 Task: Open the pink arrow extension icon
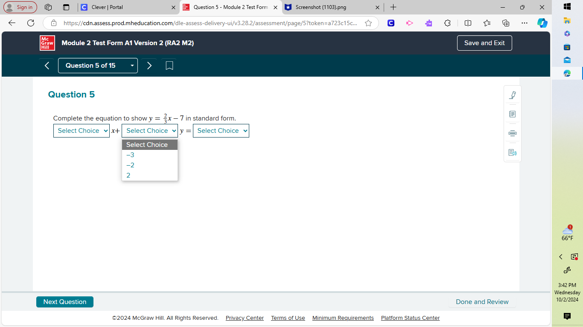(x=410, y=23)
